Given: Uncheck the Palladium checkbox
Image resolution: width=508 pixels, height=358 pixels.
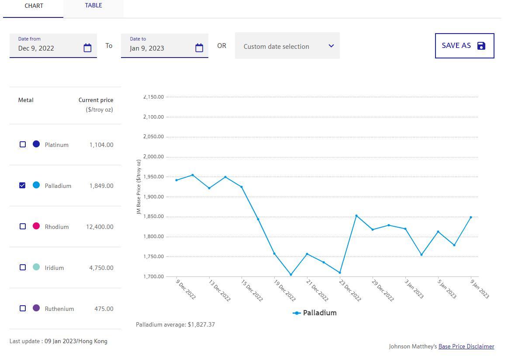Looking at the screenshot, I should tap(23, 185).
